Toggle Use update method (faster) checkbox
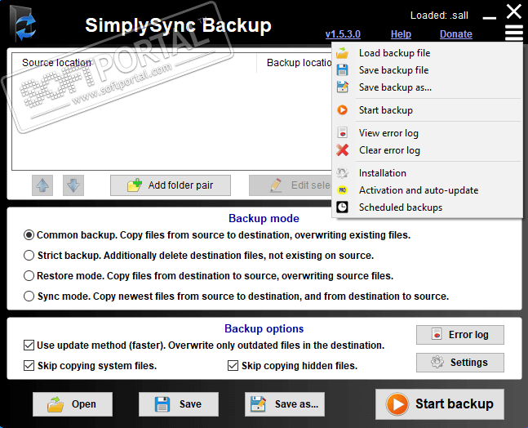528x428 pixels. pyautogui.click(x=29, y=346)
